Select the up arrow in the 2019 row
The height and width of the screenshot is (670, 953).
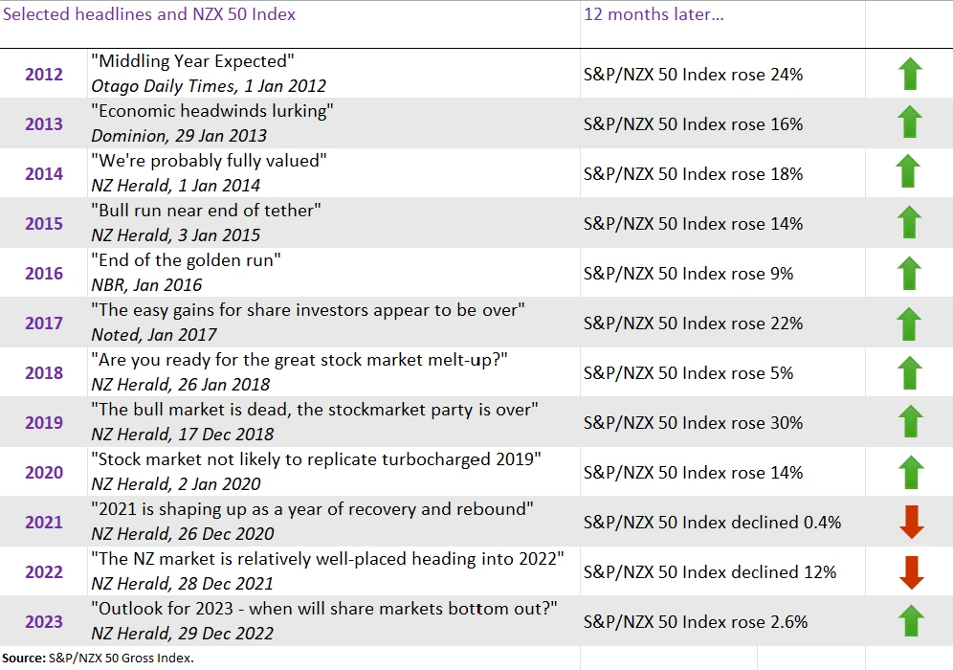click(x=909, y=422)
